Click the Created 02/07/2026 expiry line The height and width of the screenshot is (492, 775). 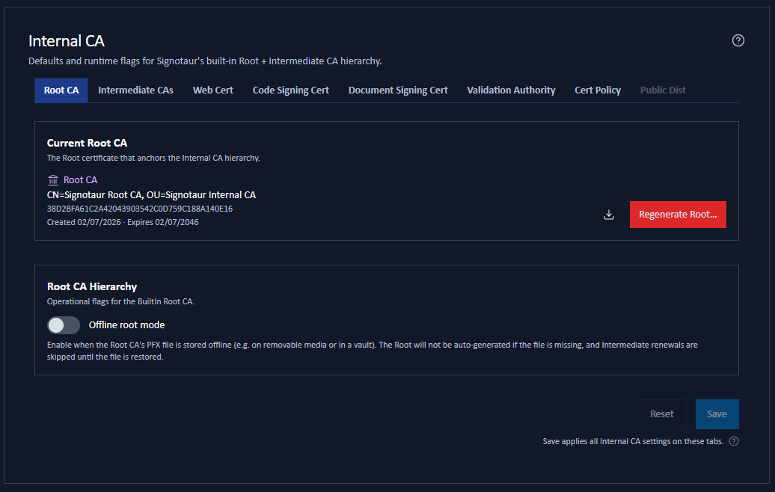point(123,222)
